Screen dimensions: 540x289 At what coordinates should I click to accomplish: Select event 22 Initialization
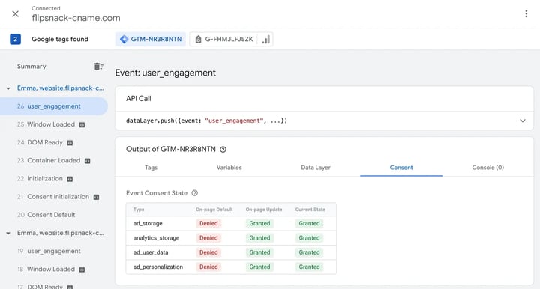[x=40, y=179]
